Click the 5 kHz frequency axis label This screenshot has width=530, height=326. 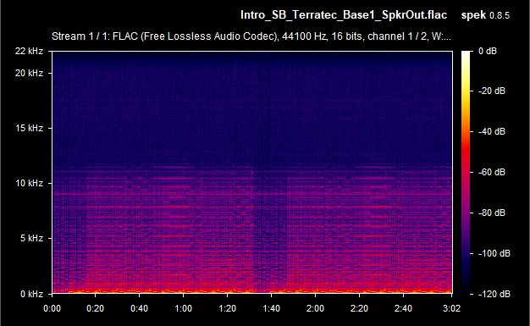[x=31, y=239]
